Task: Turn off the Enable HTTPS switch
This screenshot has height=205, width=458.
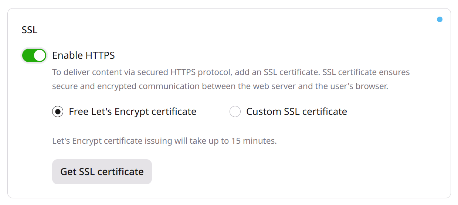Action: [x=34, y=55]
